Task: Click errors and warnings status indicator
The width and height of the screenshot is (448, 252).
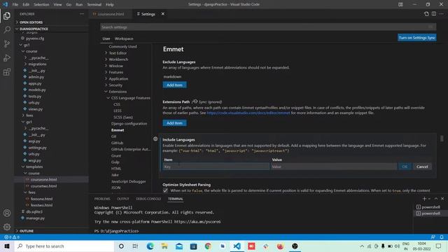Action: (12, 237)
